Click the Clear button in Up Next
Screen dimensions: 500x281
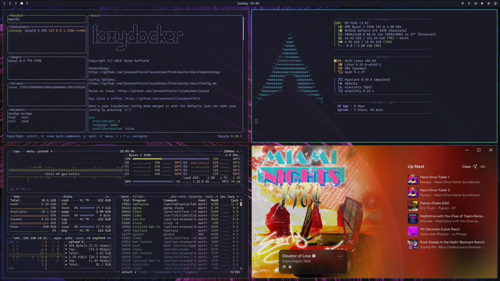[x=466, y=167]
